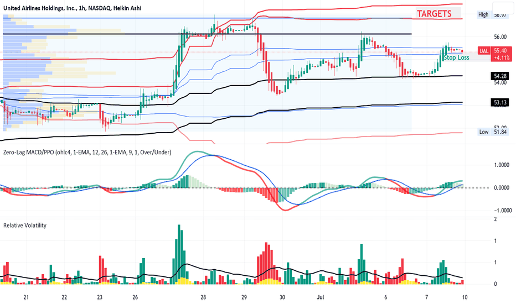Select date 7 on the time axis
516x304 pixels.
[426, 297]
